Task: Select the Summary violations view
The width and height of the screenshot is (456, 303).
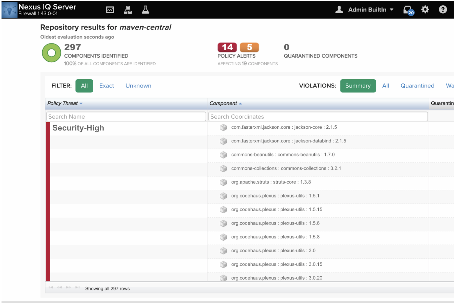Action: (358, 86)
